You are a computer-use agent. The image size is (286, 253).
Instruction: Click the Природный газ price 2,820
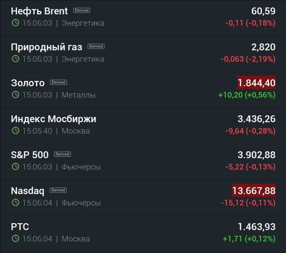pos(263,47)
